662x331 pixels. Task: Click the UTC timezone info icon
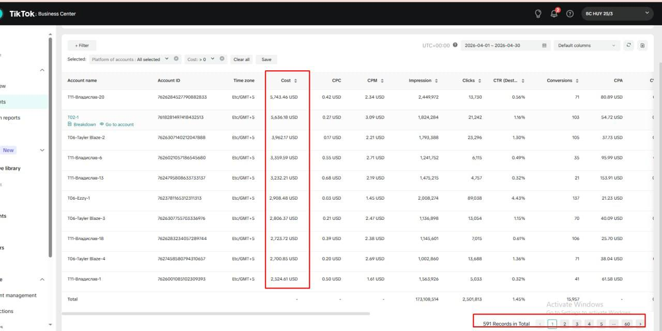coord(455,45)
